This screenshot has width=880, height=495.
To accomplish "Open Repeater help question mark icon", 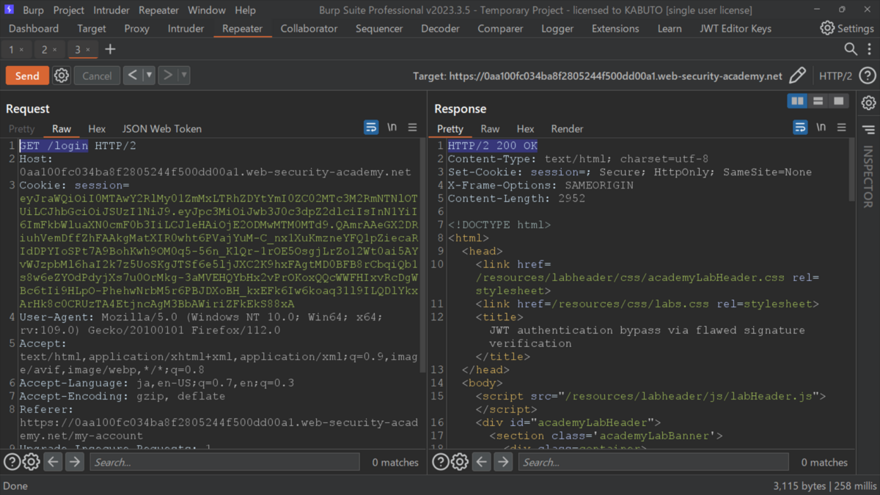I will pyautogui.click(x=867, y=76).
